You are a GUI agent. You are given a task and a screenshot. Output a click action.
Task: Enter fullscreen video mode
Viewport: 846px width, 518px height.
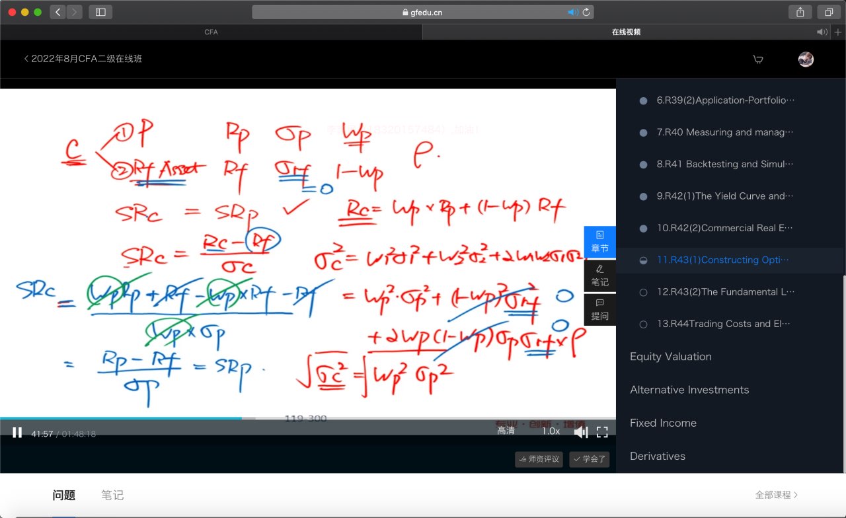602,432
